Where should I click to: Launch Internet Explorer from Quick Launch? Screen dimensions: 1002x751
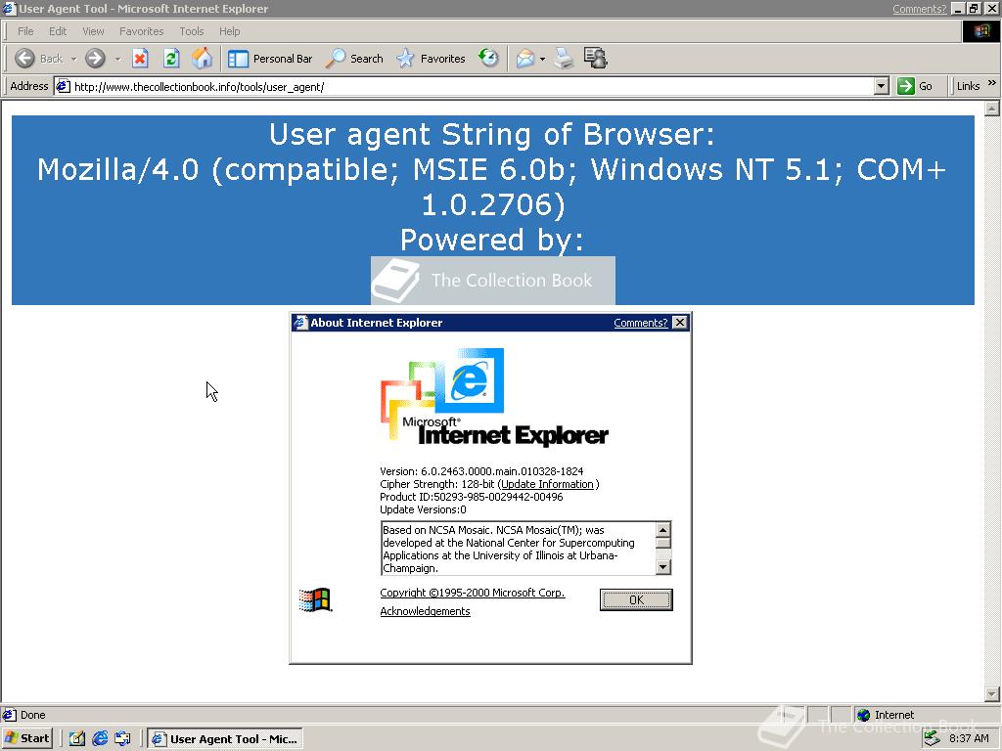tap(100, 738)
